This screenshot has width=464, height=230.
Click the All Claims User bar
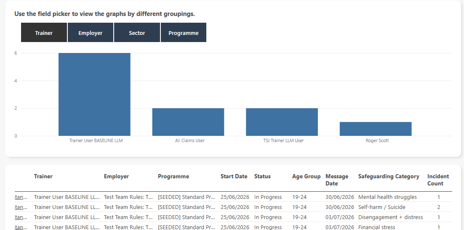click(188, 122)
